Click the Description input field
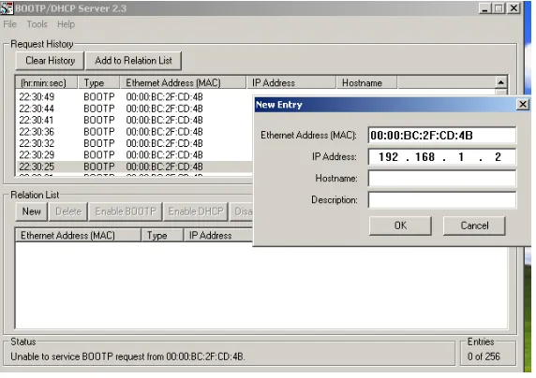 point(442,199)
